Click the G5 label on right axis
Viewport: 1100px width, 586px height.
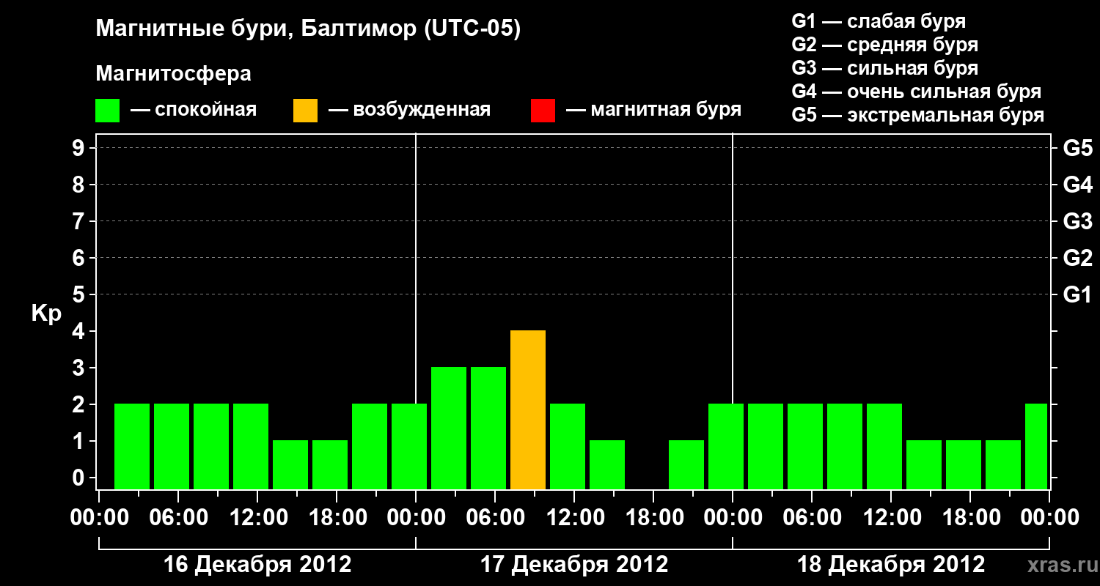coord(1077,148)
